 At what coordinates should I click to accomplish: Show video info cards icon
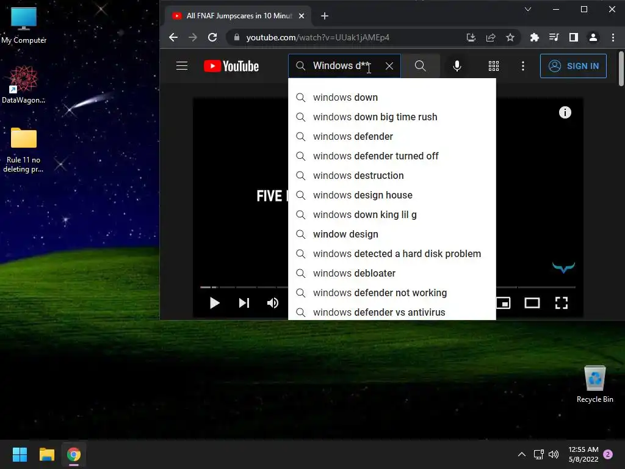(x=565, y=112)
